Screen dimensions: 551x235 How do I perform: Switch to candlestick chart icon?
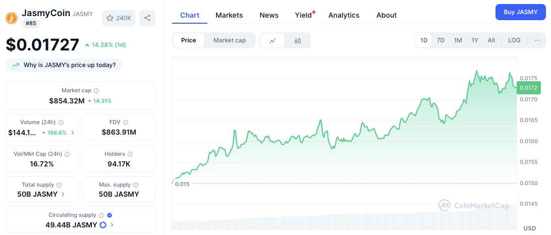298,40
